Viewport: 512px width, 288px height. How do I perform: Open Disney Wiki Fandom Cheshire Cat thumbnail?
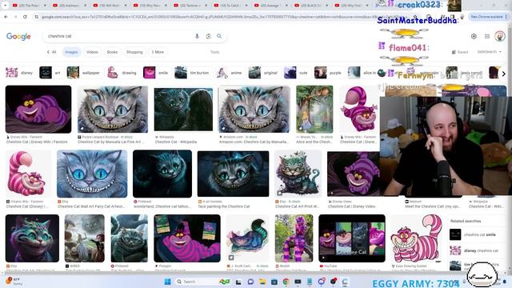[38, 109]
